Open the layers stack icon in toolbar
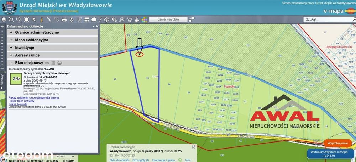Viewport: 356px width, 162px height. tap(4, 19)
